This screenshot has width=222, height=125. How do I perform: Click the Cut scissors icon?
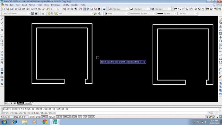[x=32, y=9]
